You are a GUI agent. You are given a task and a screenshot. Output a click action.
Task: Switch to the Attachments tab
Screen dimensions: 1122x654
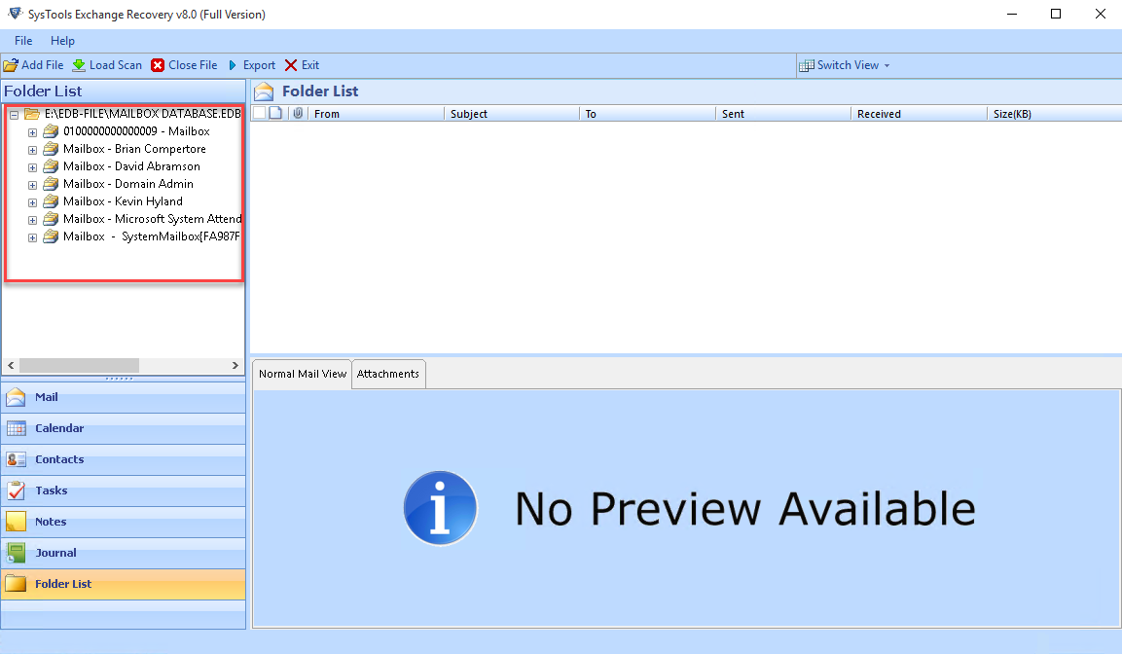pos(387,374)
